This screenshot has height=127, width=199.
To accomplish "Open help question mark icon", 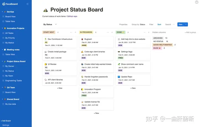I will (x=197, y=2).
